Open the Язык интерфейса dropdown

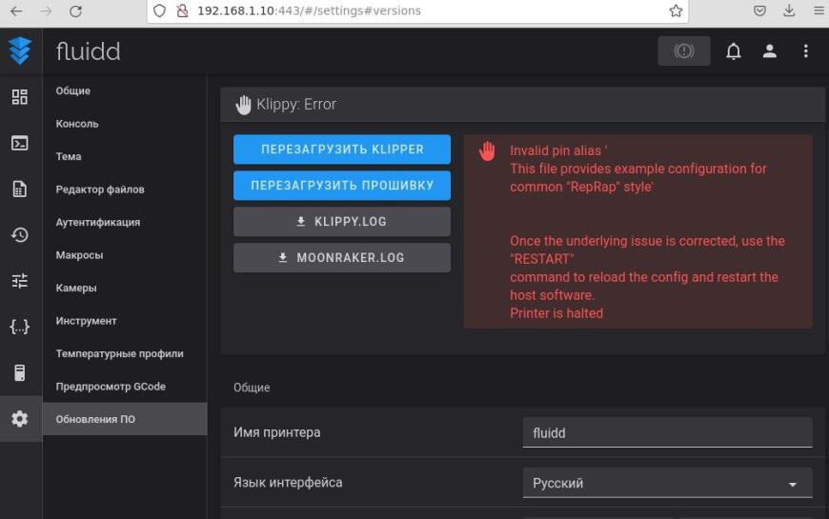click(x=667, y=483)
